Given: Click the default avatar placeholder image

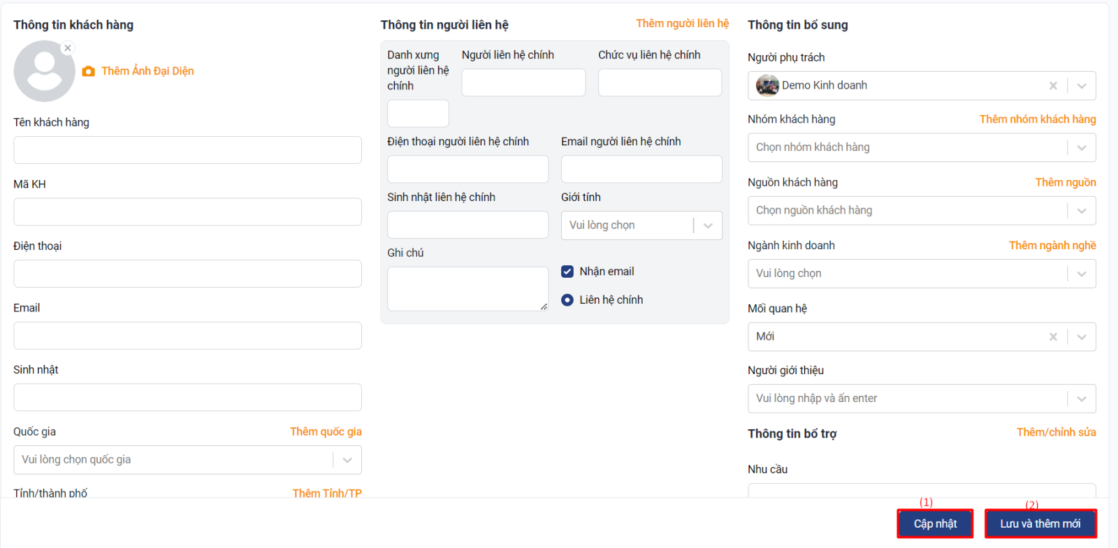Looking at the screenshot, I should [x=44, y=72].
